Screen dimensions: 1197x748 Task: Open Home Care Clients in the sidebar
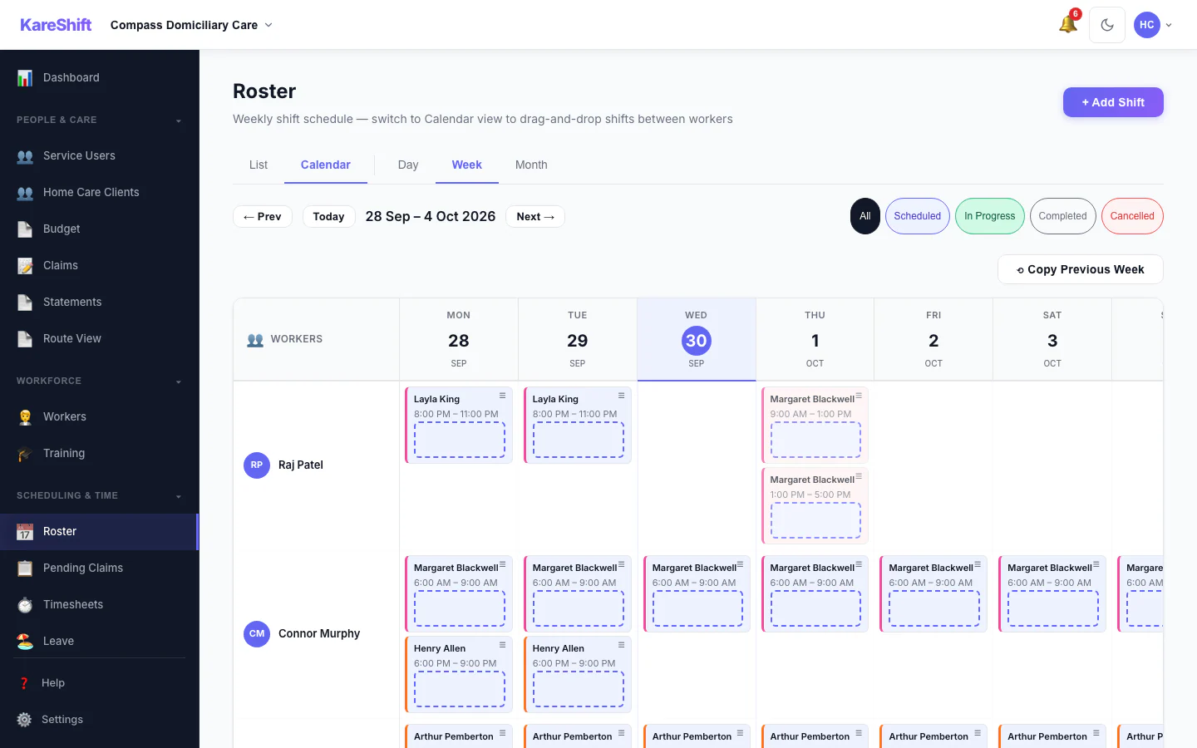pyautogui.click(x=100, y=192)
